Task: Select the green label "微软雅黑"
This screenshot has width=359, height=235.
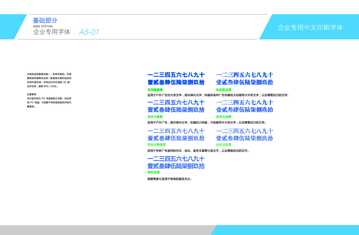Action: 153,173
